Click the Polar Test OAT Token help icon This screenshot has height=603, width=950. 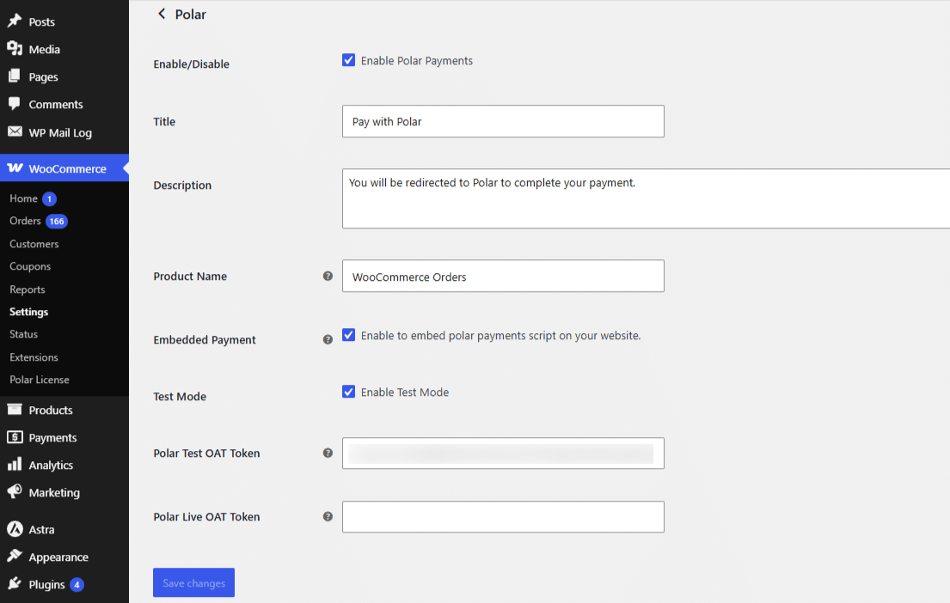pos(328,453)
